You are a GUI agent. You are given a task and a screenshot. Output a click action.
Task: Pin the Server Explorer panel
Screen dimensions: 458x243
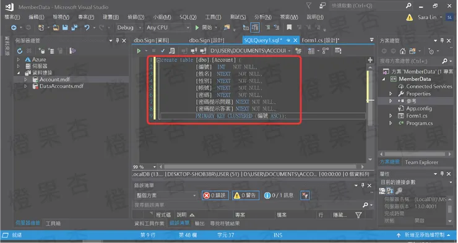click(x=118, y=41)
